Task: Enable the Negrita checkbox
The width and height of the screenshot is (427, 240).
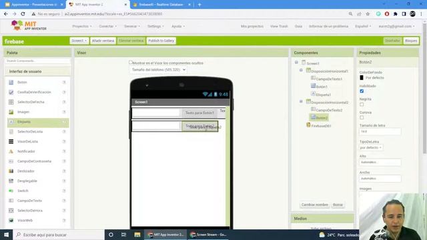Action: tap(362, 104)
